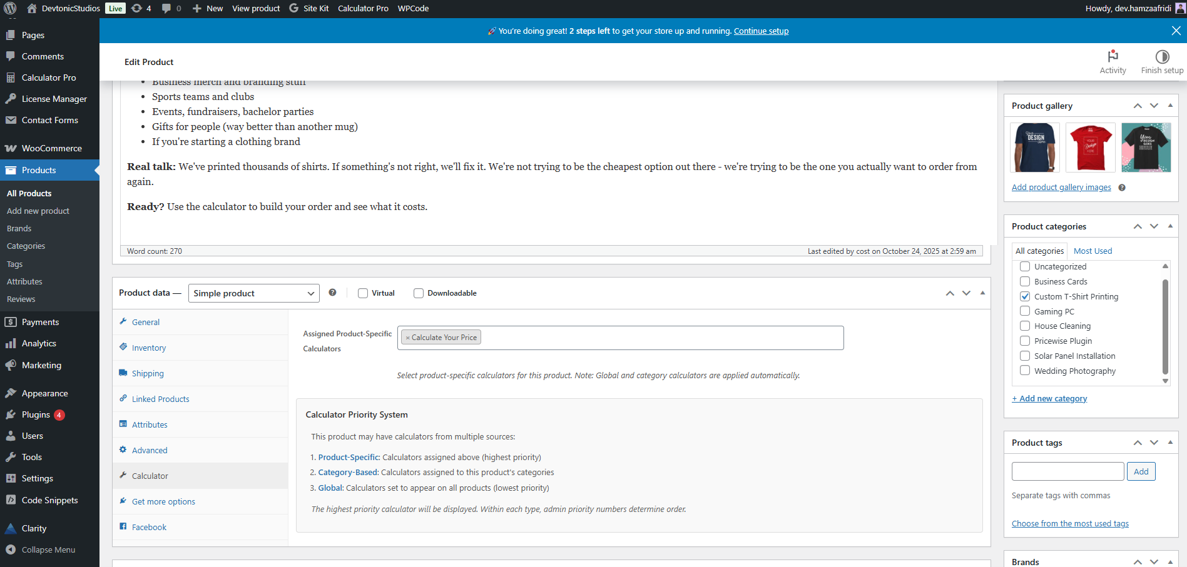The image size is (1187, 567).
Task: Collapse the Product gallery panel
Action: pyautogui.click(x=1170, y=106)
